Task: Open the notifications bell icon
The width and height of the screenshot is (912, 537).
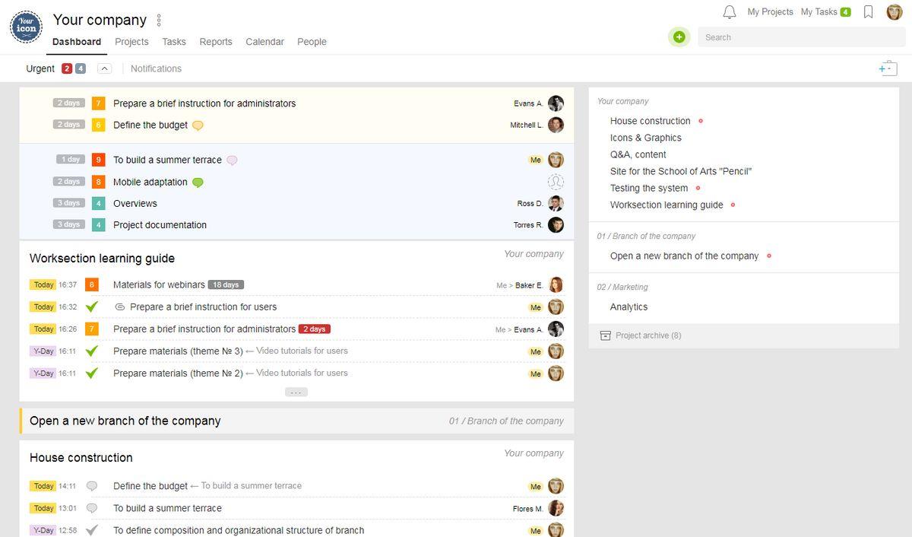Action: coord(730,12)
